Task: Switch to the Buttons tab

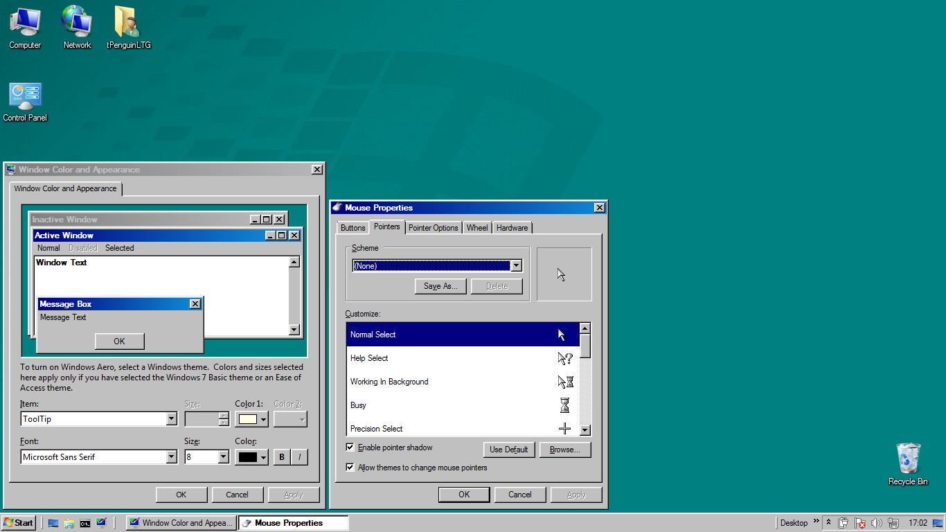Action: tap(353, 228)
